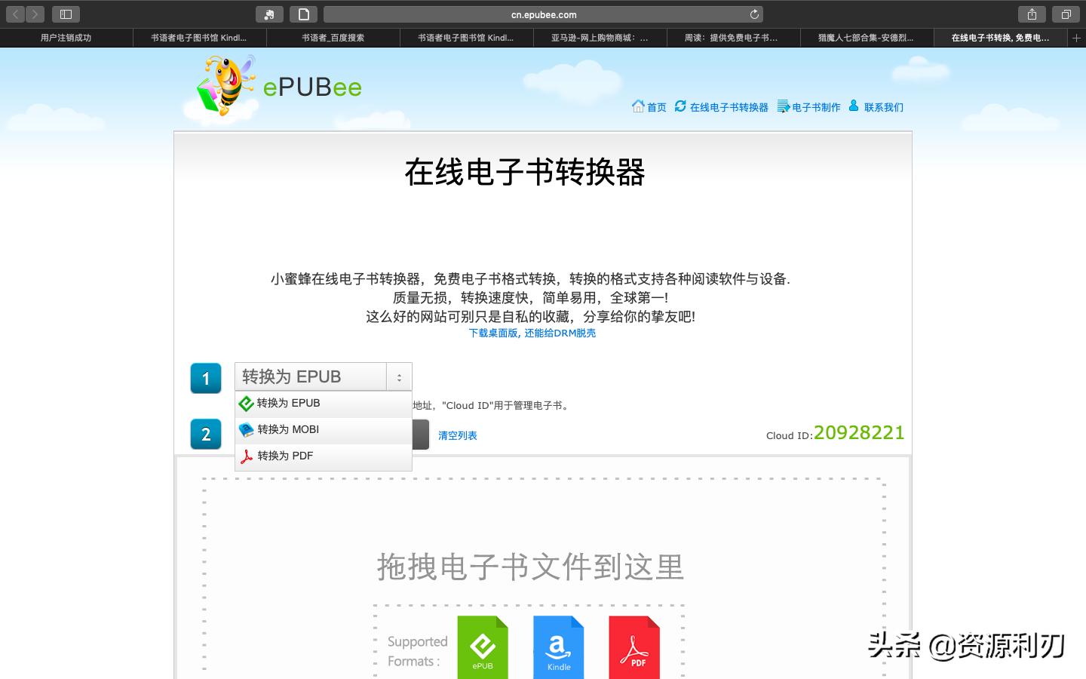The width and height of the screenshot is (1086, 679).
Task: Click the 清空列表 link
Action: click(457, 435)
